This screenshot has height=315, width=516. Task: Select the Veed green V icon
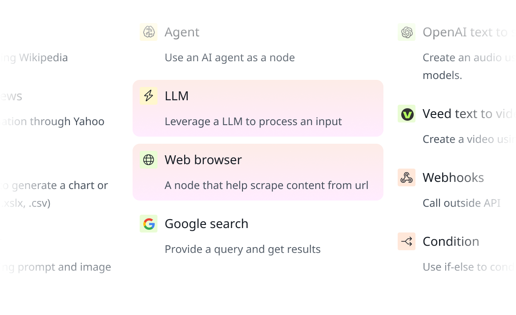point(407,114)
